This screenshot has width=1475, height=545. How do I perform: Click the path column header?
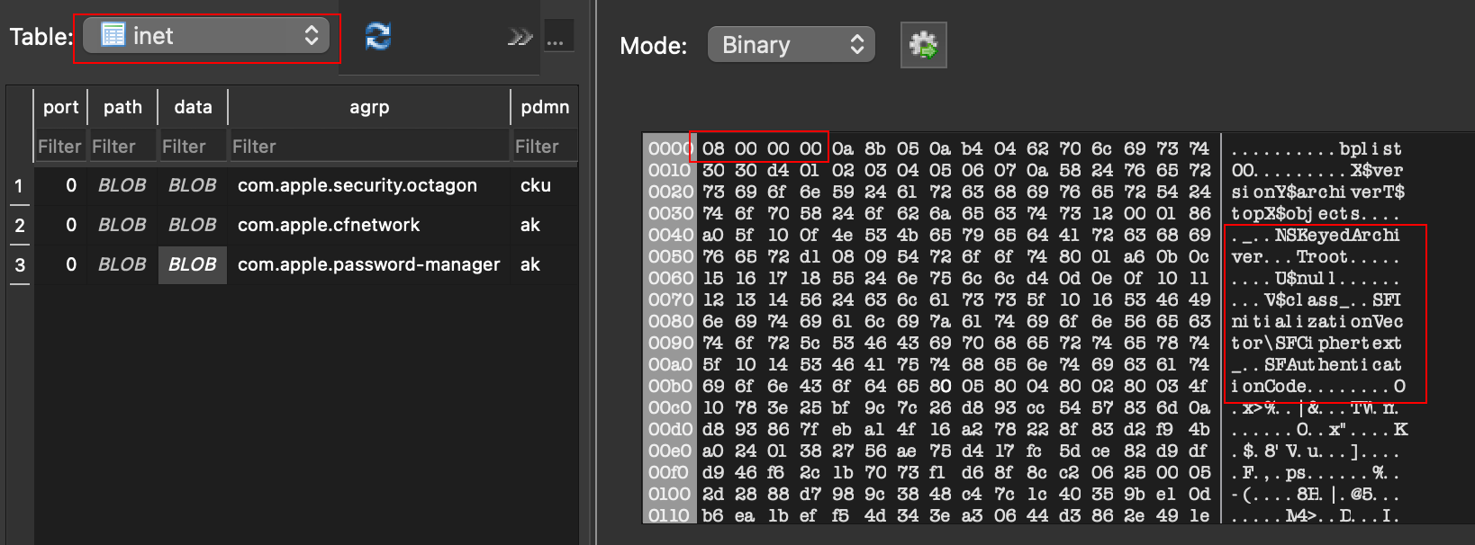pyautogui.click(x=122, y=107)
